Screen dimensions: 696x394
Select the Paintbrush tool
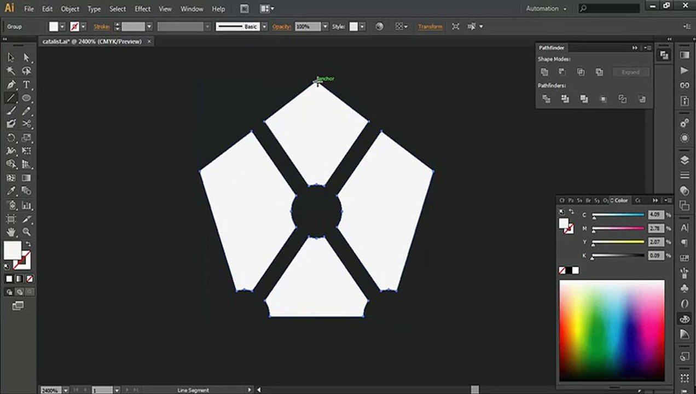click(x=11, y=111)
